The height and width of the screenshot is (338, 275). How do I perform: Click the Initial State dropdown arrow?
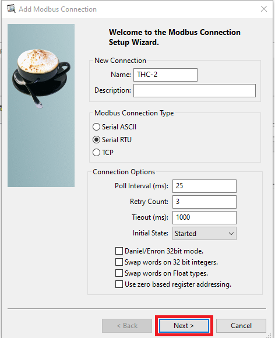point(231,234)
